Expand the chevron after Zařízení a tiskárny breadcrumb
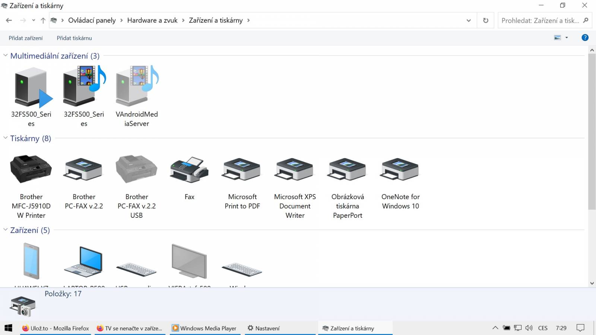596x335 pixels. [248, 20]
